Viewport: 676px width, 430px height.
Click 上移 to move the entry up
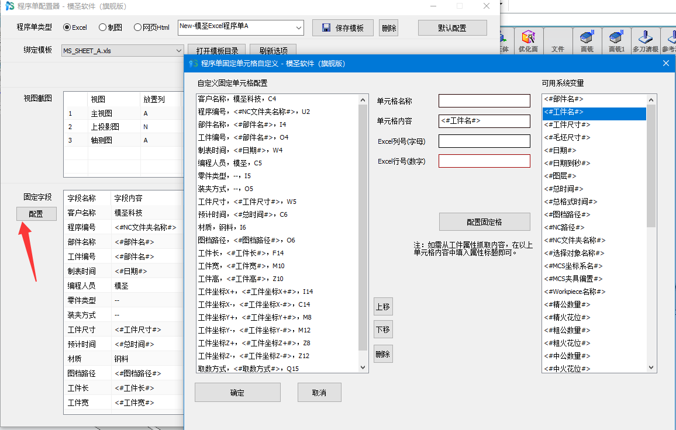tap(383, 306)
